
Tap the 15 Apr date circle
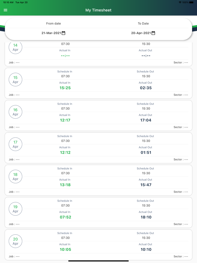point(15,80)
